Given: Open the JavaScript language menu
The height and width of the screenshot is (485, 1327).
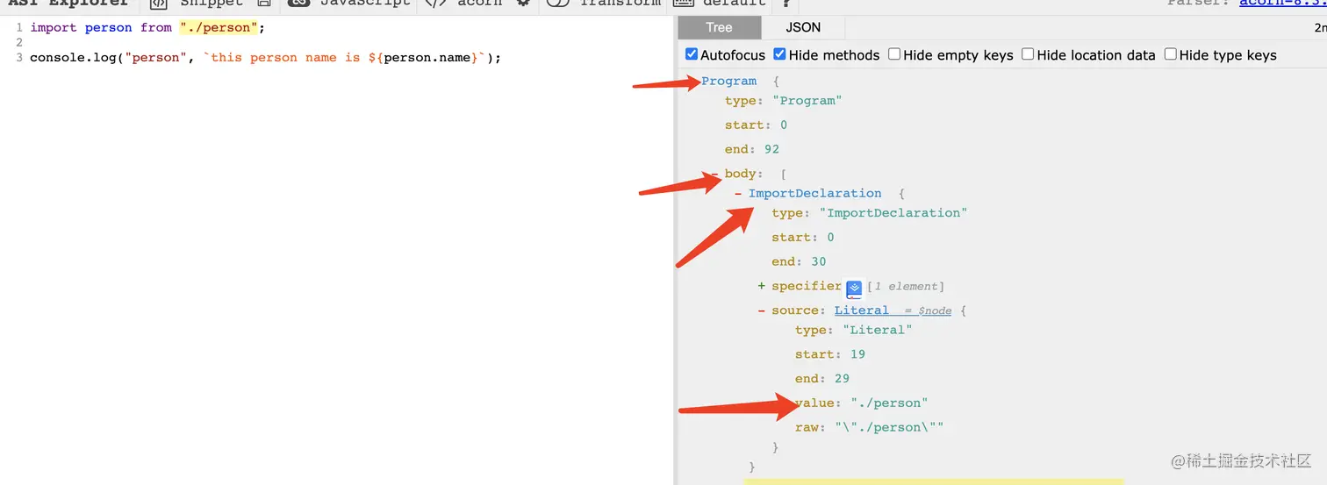Looking at the screenshot, I should click(349, 4).
